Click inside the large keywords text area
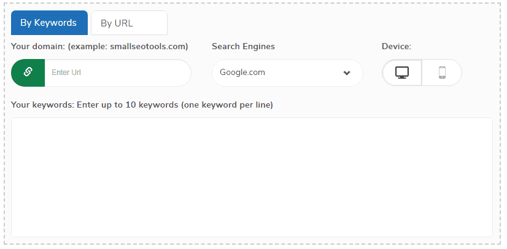The width and height of the screenshot is (507, 249). click(x=252, y=177)
